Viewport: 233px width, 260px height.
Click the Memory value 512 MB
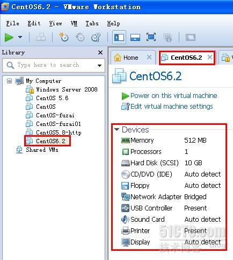click(195, 140)
